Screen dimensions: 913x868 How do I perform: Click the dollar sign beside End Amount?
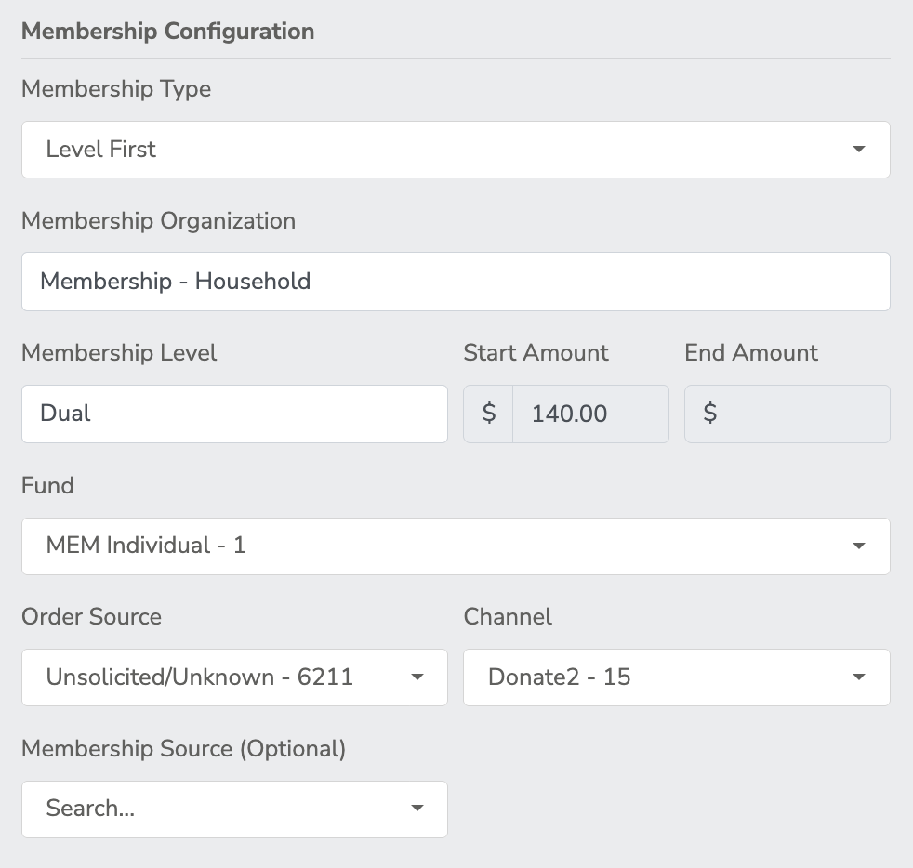709,414
